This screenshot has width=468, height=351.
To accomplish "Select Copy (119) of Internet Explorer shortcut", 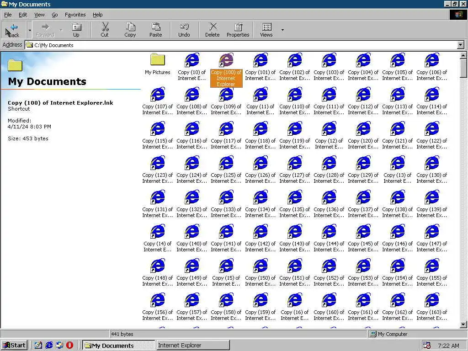I will pyautogui.click(x=295, y=135).
